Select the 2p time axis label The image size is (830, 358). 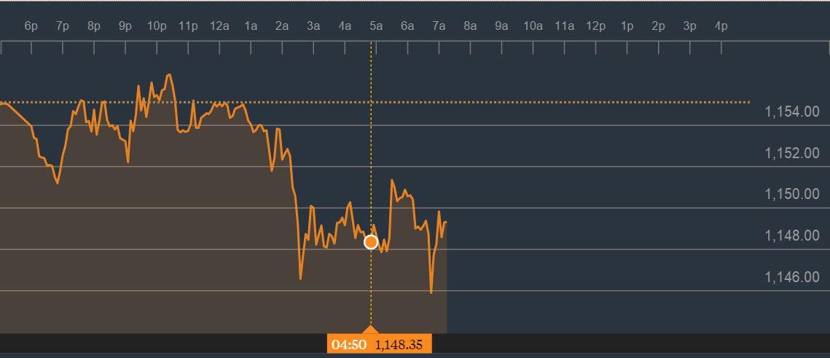[659, 26]
